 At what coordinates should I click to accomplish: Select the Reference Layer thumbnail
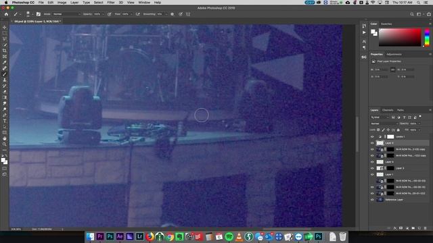[x=380, y=200]
